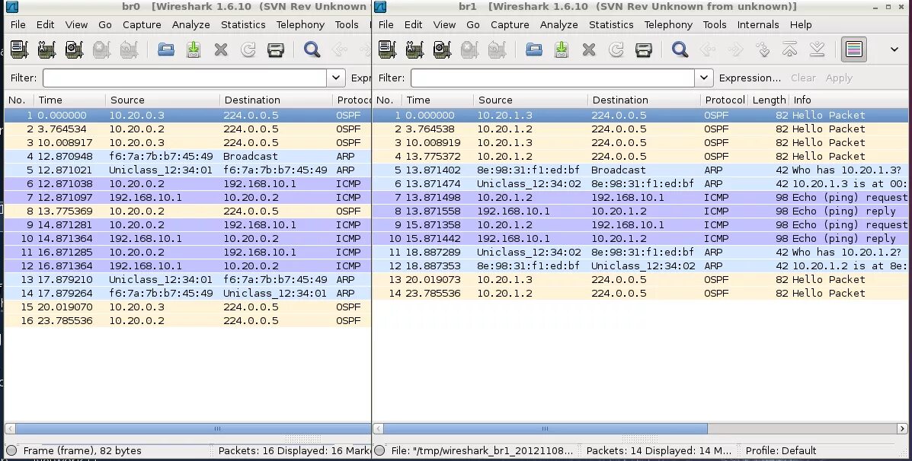Select br1 packet 13 at time 20.019073
The image size is (912, 461).
point(640,279)
